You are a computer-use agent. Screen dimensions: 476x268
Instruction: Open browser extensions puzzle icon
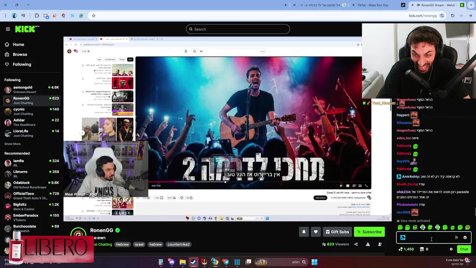click(x=37, y=16)
